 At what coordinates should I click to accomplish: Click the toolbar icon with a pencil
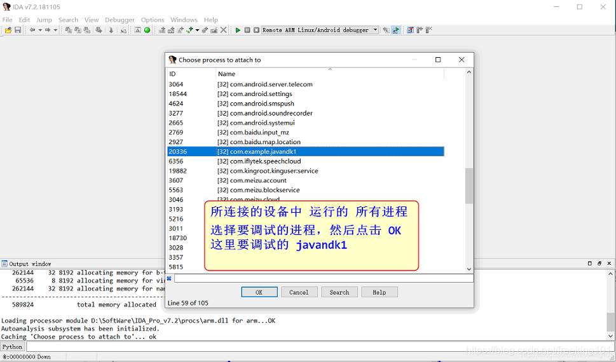[214, 30]
